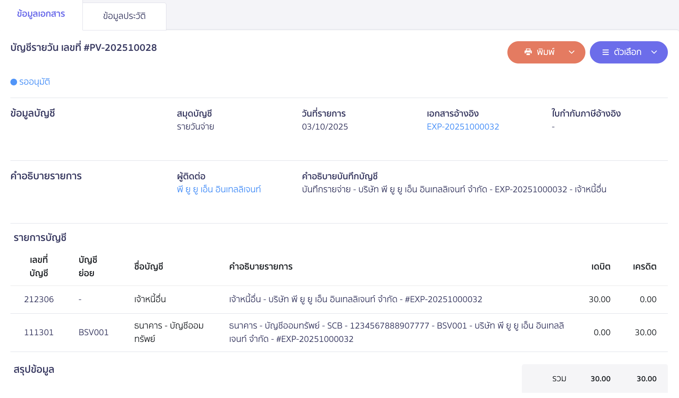Click the list lines icon on the purple button
679x398 pixels.
pyautogui.click(x=605, y=52)
